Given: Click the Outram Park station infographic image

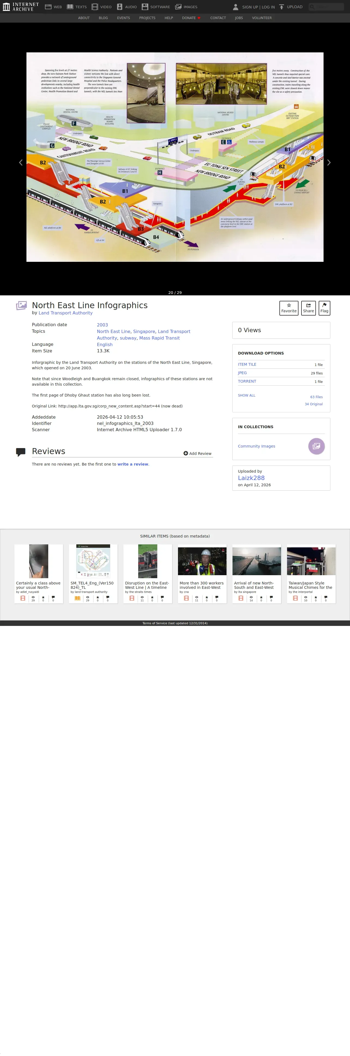Looking at the screenshot, I should pyautogui.click(x=175, y=157).
